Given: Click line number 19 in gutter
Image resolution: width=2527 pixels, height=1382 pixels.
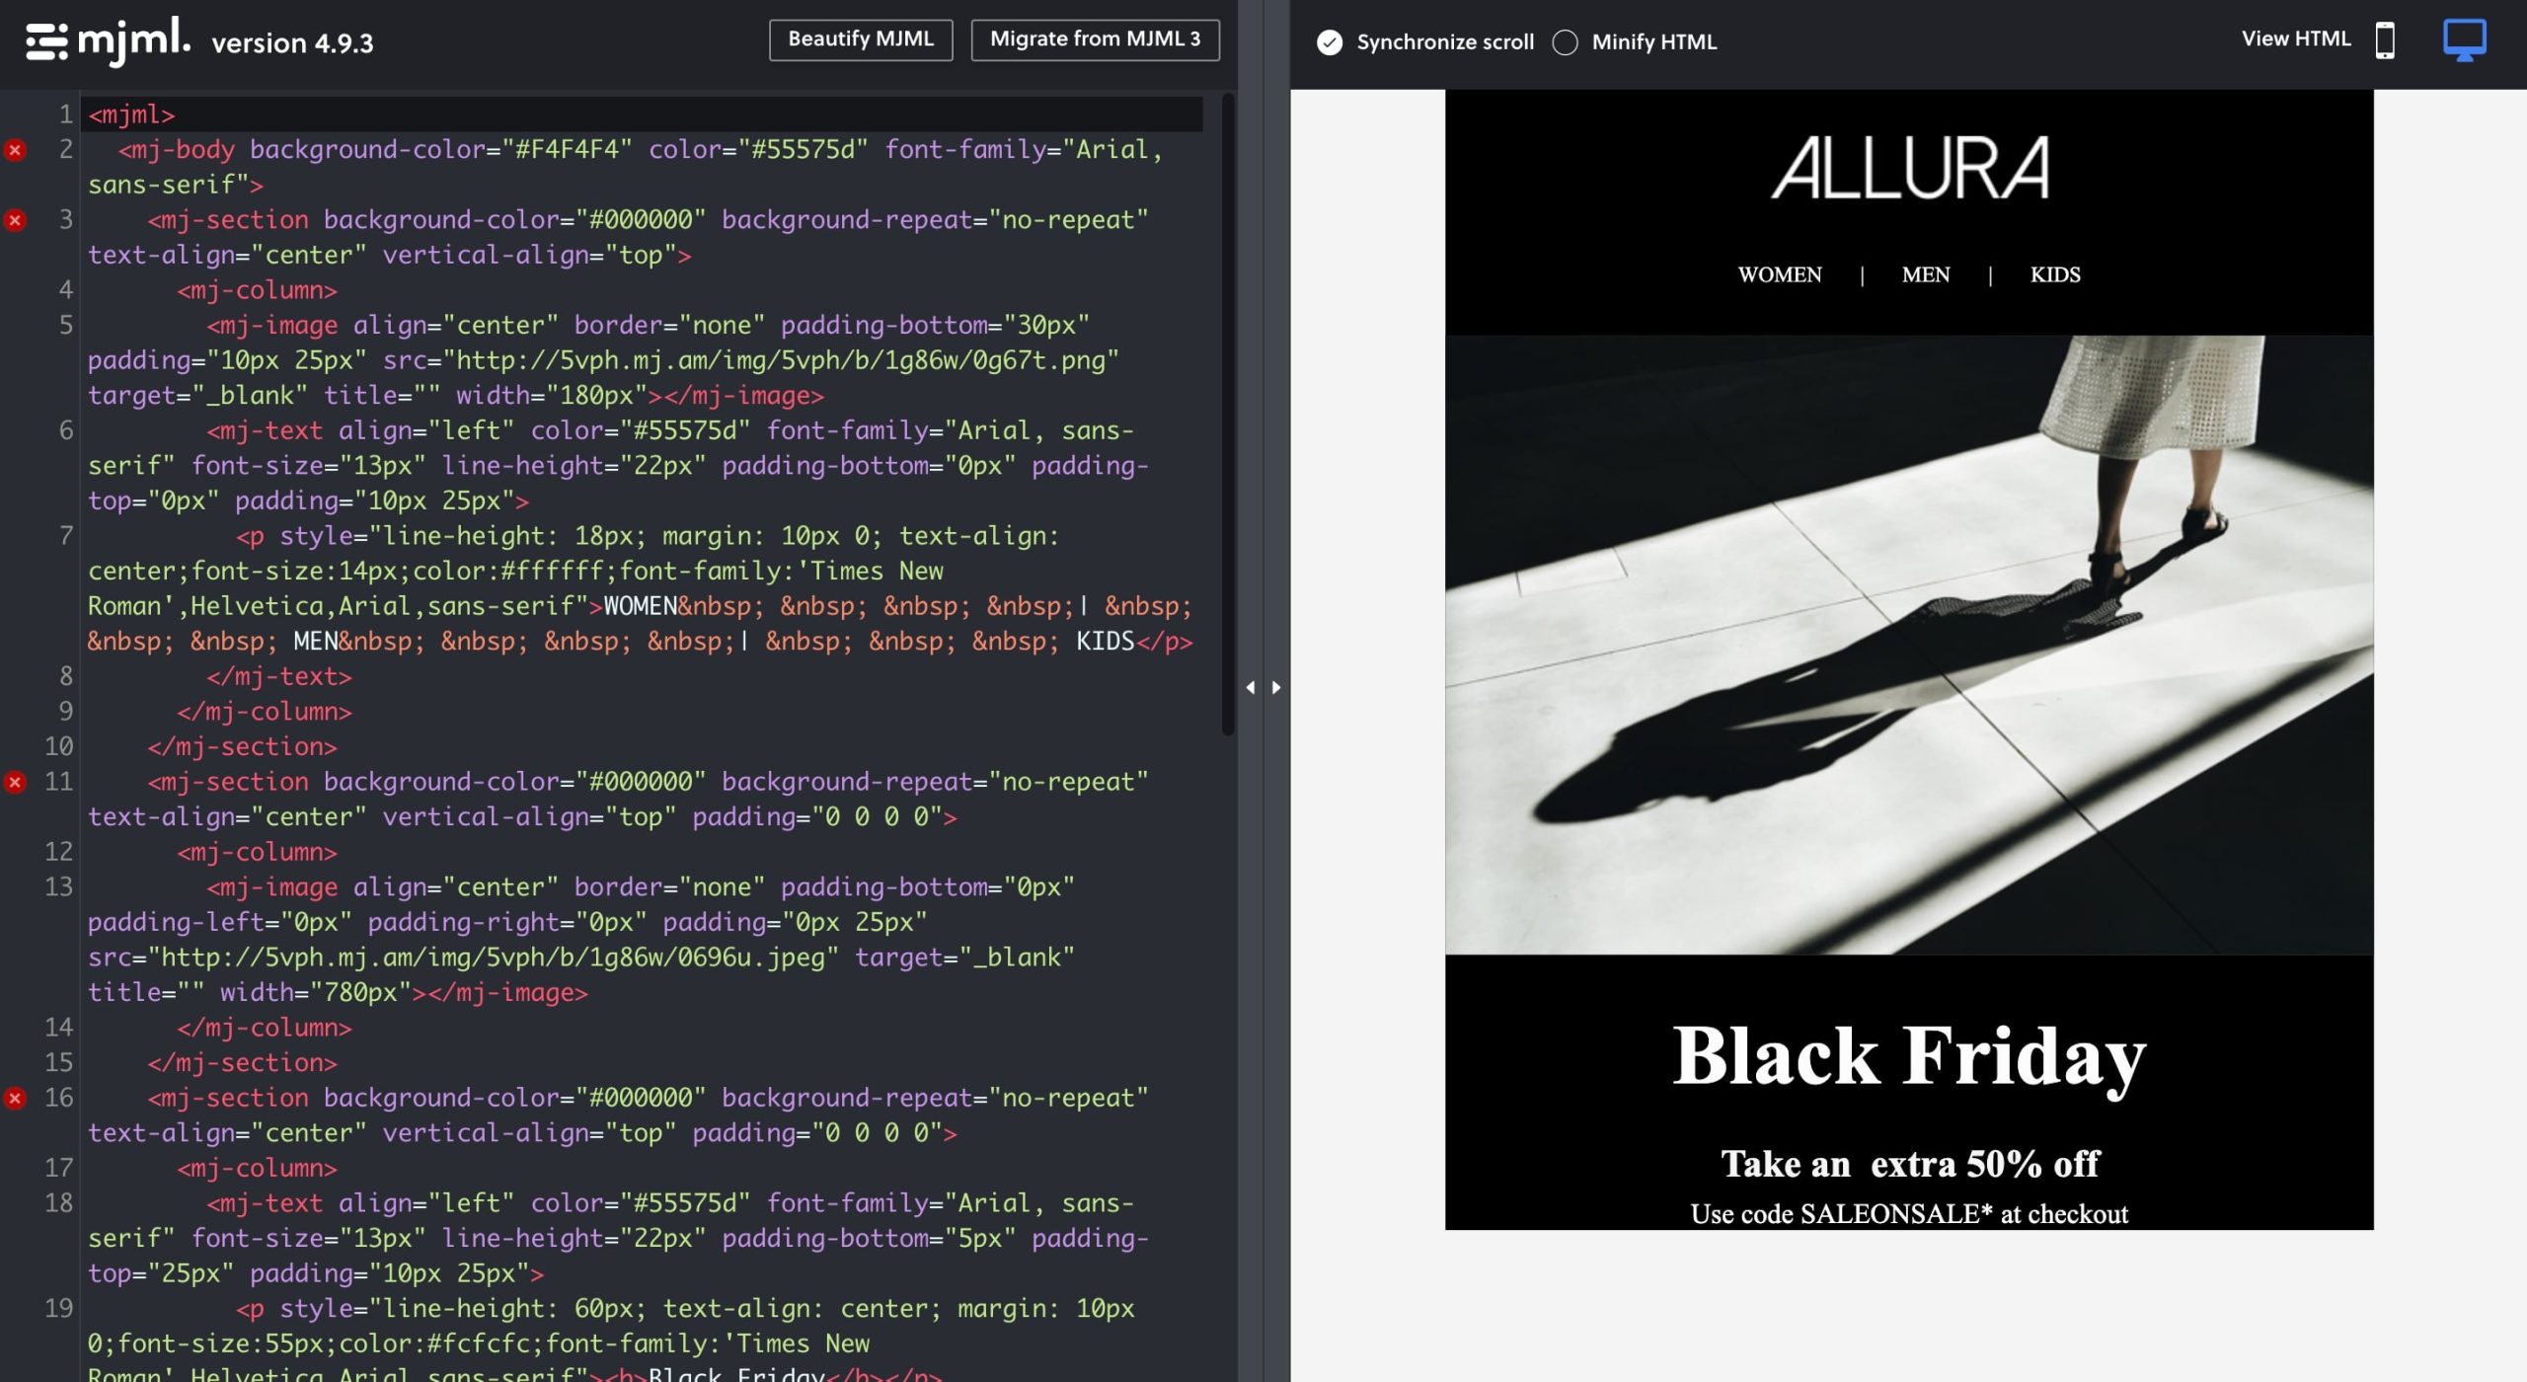Looking at the screenshot, I should (x=58, y=1308).
